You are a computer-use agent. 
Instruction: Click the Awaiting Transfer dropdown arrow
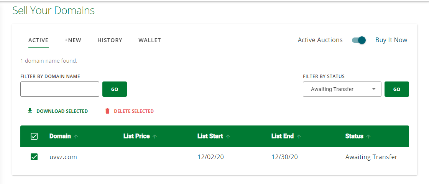tap(374, 89)
